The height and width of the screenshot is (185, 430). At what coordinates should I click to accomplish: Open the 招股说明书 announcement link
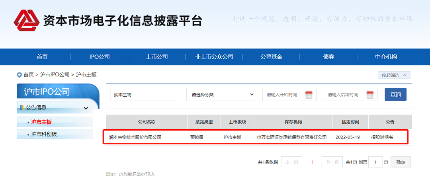click(382, 137)
